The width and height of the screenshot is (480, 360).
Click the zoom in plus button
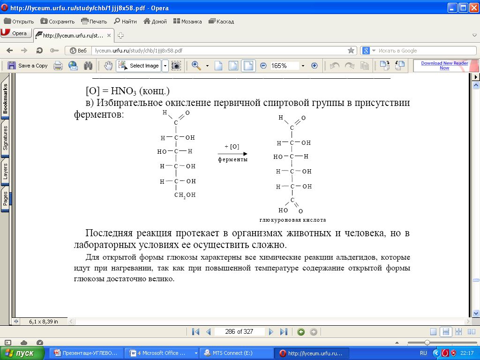coord(315,66)
